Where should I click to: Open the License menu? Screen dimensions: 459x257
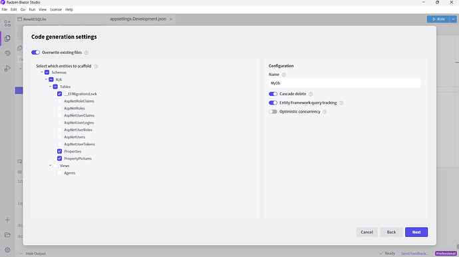pos(56,9)
